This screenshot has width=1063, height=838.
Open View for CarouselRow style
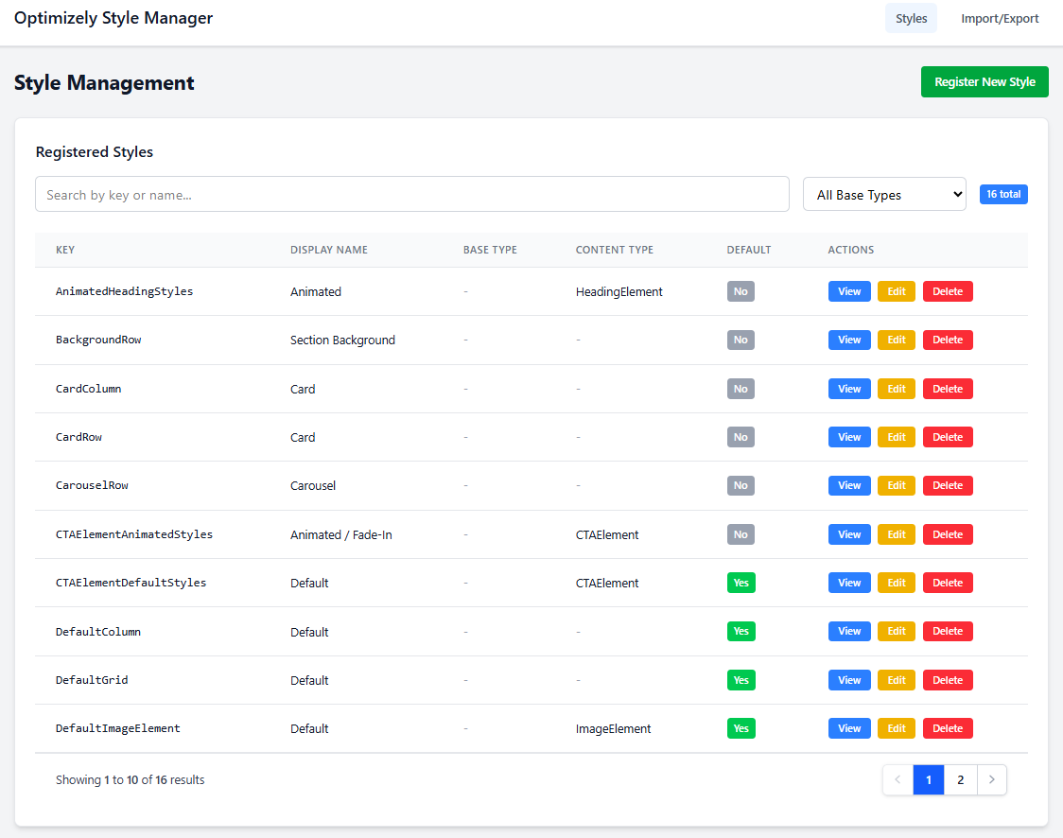[849, 485]
